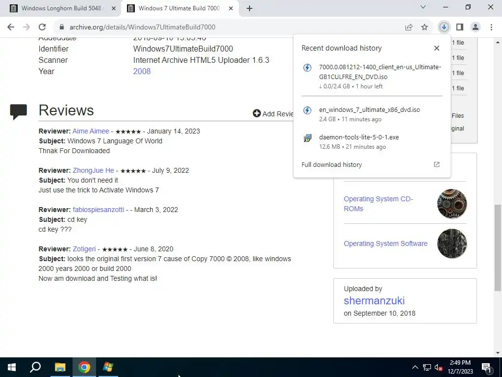Click the scrollbar up arrow
This screenshot has height=377, width=502.
498,42
